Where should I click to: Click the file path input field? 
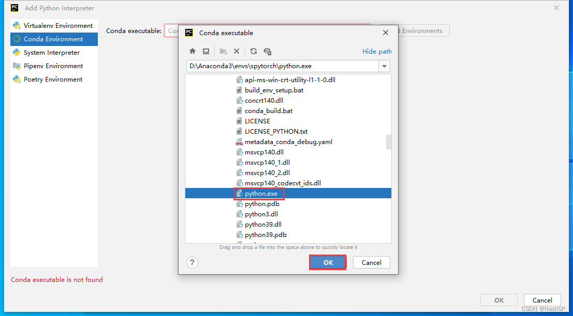coord(282,66)
